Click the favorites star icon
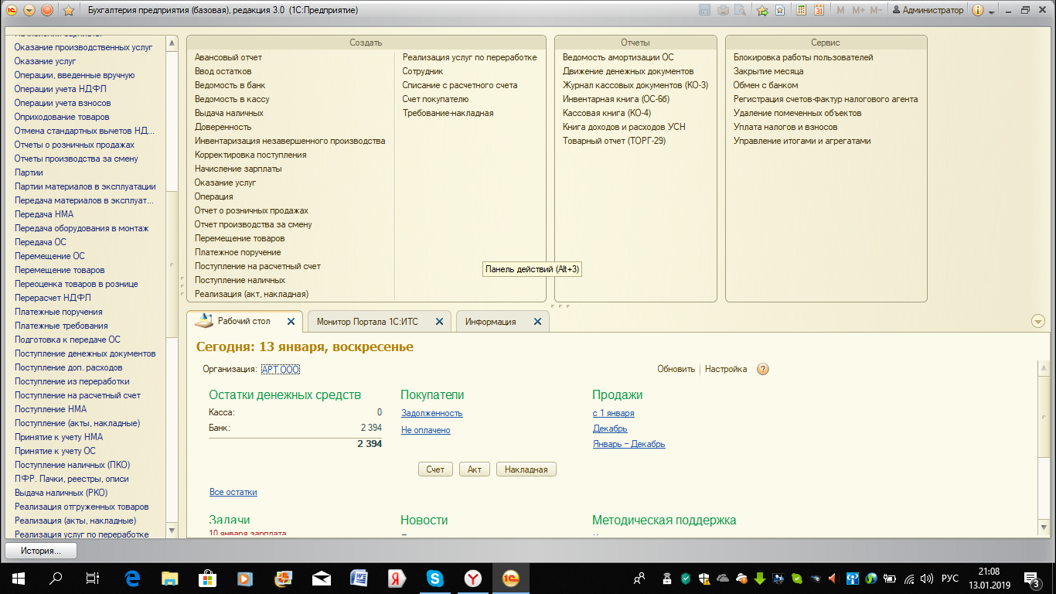1056x594 pixels. (x=68, y=11)
